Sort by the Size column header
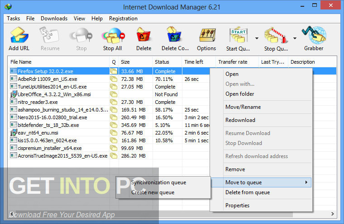The height and width of the screenshot is (224, 344). [x=135, y=62]
